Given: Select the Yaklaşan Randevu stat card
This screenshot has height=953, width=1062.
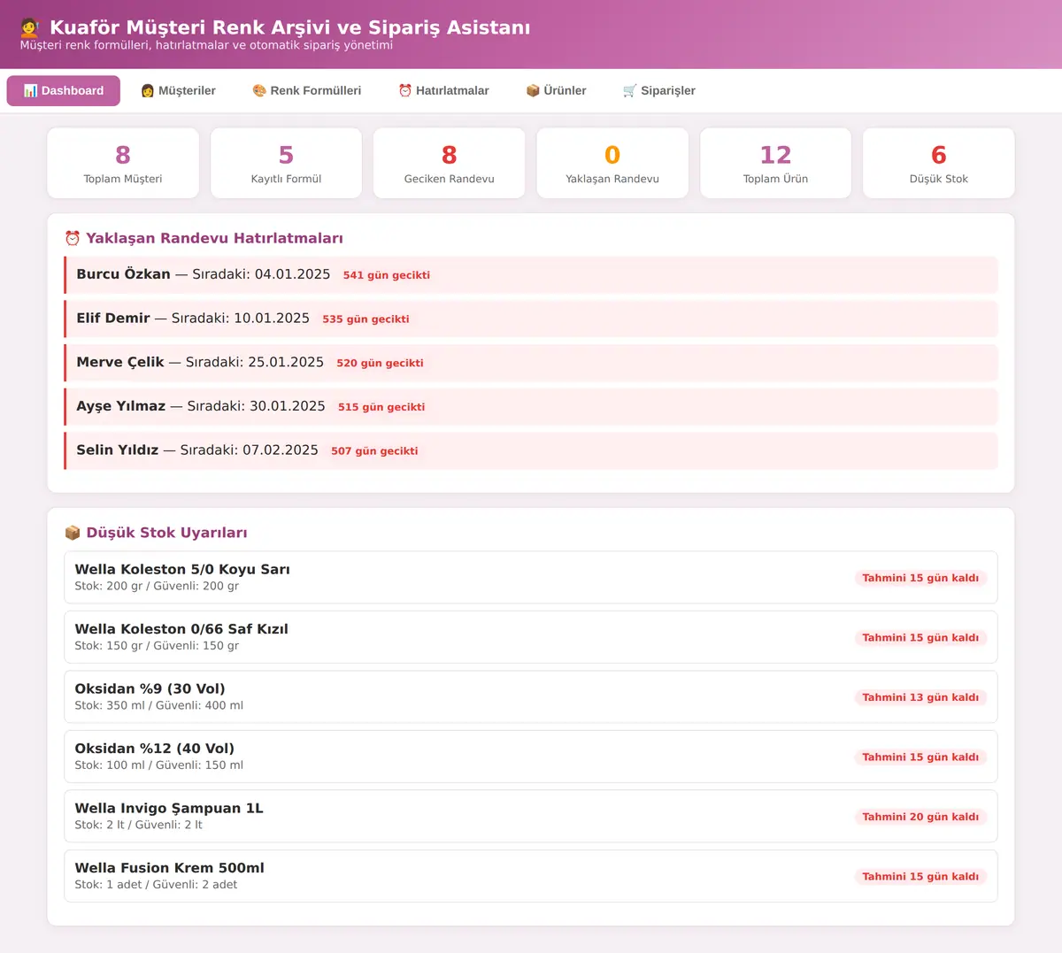Looking at the screenshot, I should (612, 163).
